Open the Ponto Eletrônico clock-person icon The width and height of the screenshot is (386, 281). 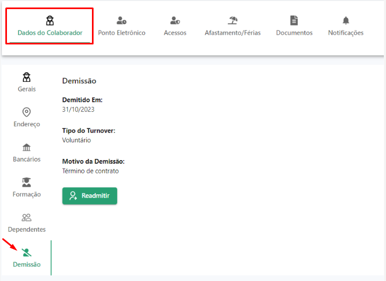click(x=121, y=20)
